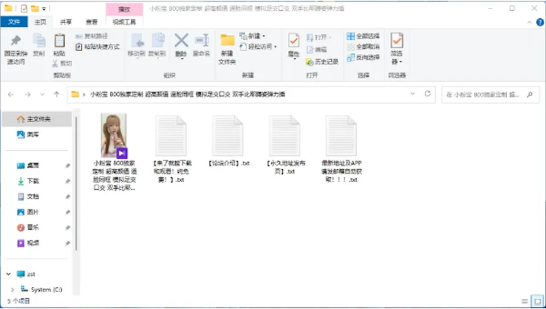Select the video thumbnail of the woman
Image resolution: width=546 pixels, height=309 pixels.
coord(114,136)
